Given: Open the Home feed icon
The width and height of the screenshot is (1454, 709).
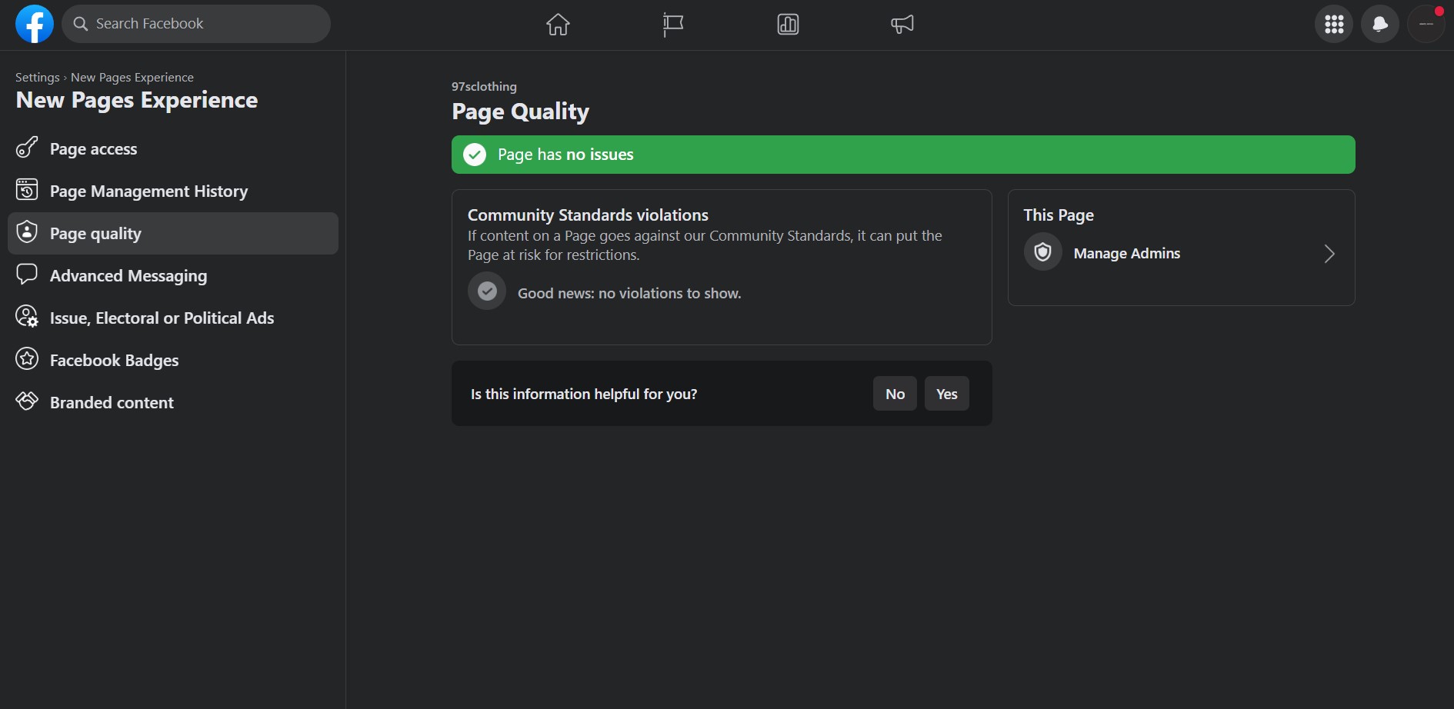Looking at the screenshot, I should (x=558, y=25).
